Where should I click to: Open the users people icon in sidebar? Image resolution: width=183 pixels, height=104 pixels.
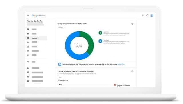[x=28, y=55]
